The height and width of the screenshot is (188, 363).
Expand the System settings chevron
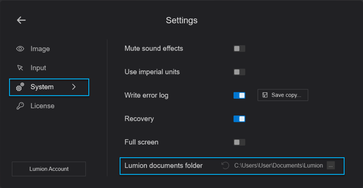click(x=74, y=87)
